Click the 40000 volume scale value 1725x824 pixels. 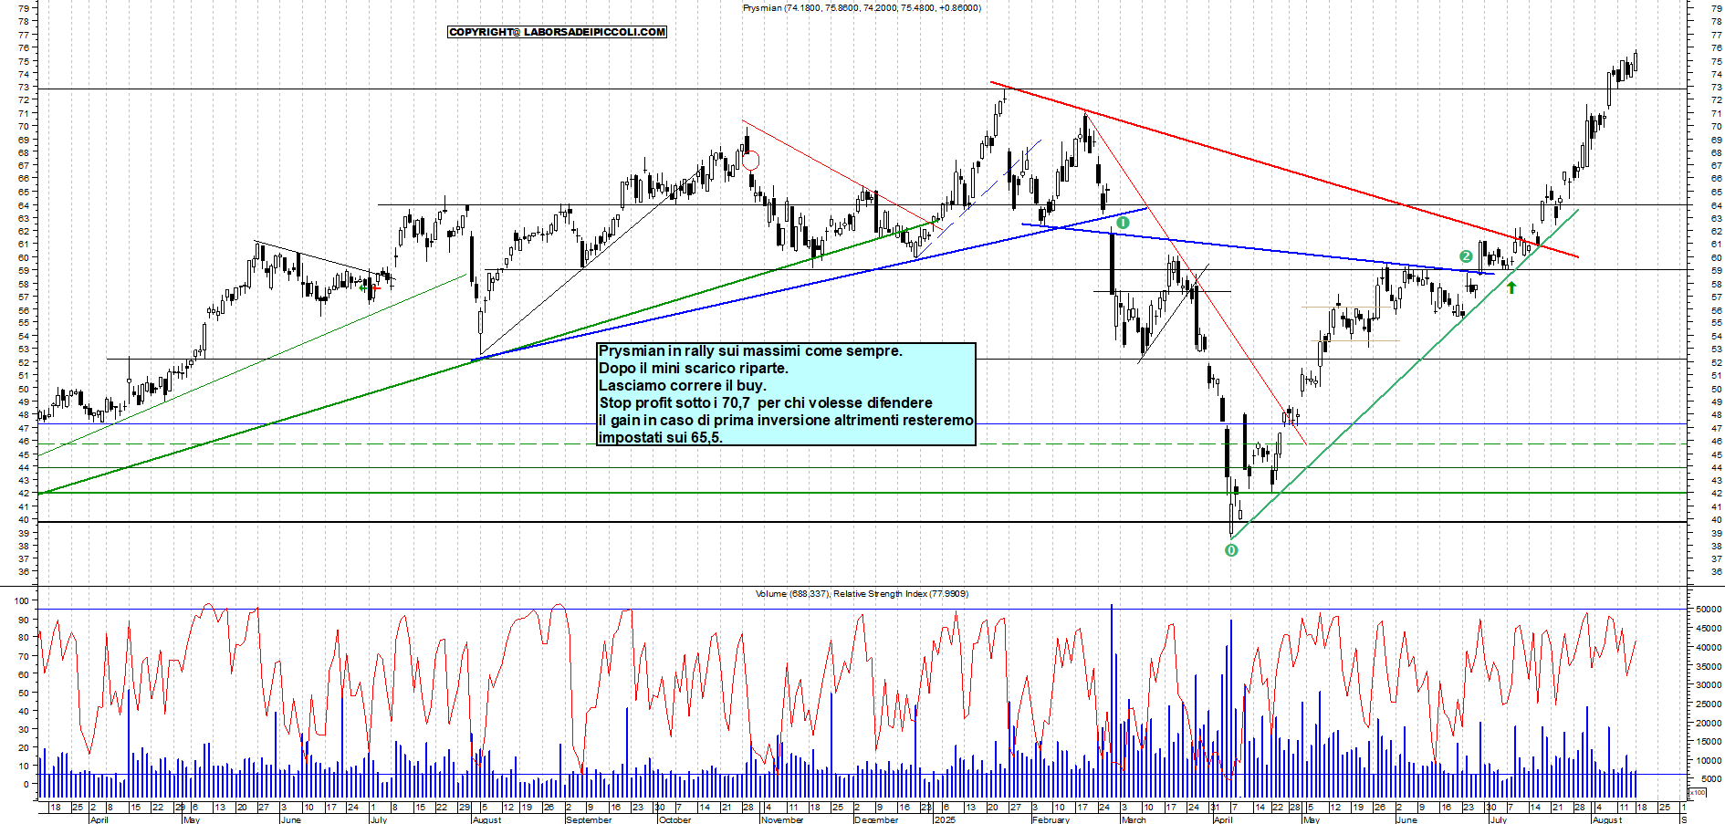point(1709,648)
